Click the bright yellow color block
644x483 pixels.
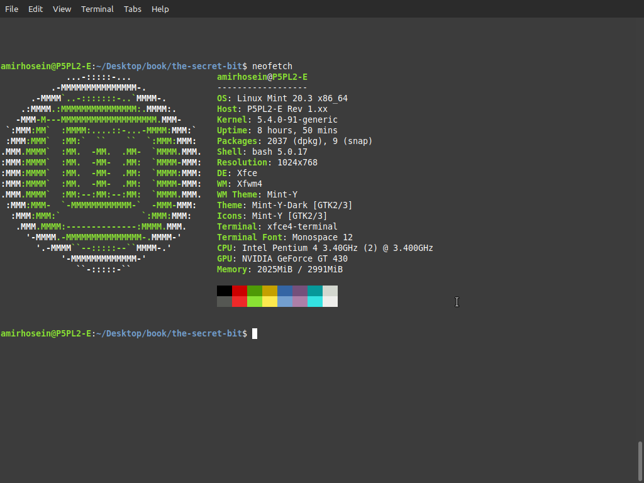click(270, 301)
